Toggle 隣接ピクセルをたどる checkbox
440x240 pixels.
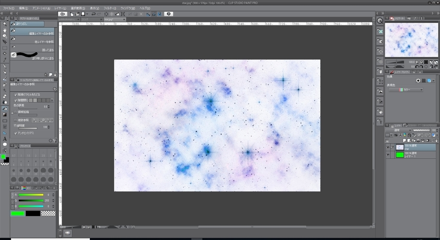pyautogui.click(x=15, y=95)
